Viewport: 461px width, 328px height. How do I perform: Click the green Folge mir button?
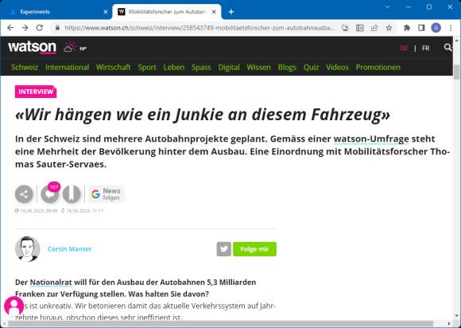(x=254, y=249)
